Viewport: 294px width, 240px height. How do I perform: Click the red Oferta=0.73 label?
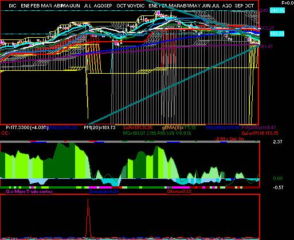179,191
